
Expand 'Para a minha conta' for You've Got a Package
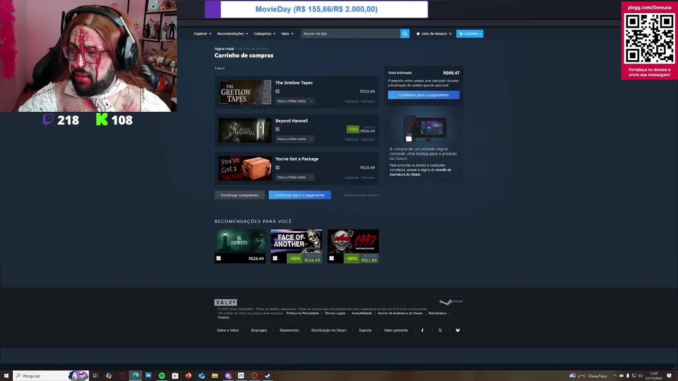[295, 177]
